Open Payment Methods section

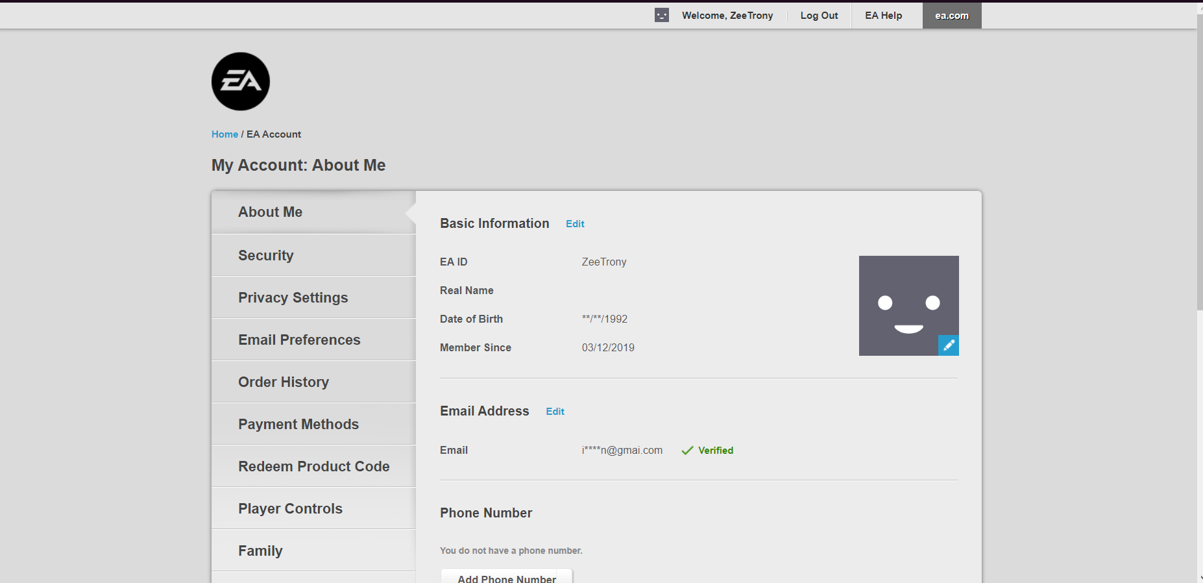298,424
